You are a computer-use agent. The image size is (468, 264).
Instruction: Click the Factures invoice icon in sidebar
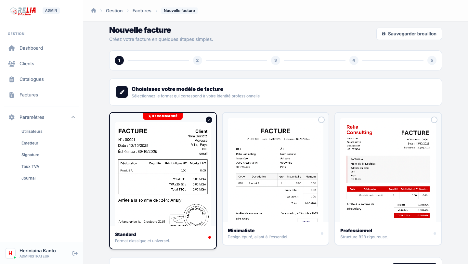coord(12,94)
